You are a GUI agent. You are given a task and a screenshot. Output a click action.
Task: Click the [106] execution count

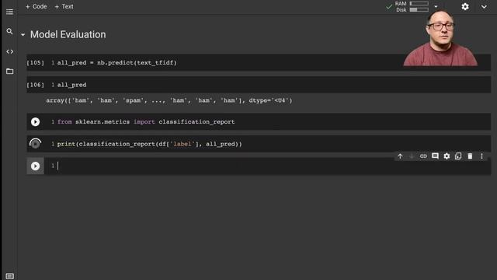(x=35, y=85)
